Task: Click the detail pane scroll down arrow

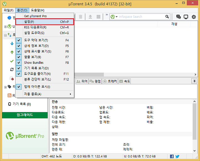Action: click(194, 151)
